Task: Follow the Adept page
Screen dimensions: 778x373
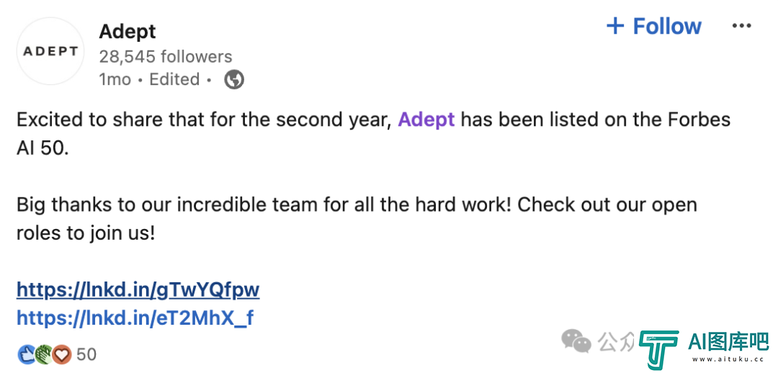Action: tap(654, 26)
